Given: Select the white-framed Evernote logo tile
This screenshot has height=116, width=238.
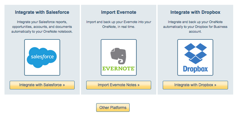Looking at the screenshot, I should pos(119,57).
